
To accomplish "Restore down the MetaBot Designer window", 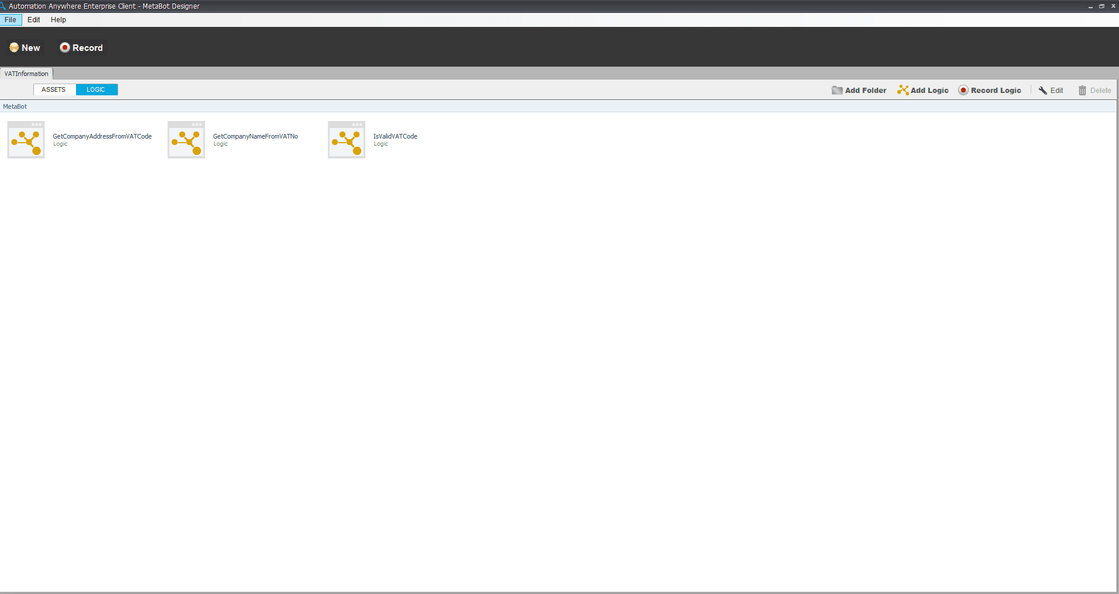I will click(1101, 6).
